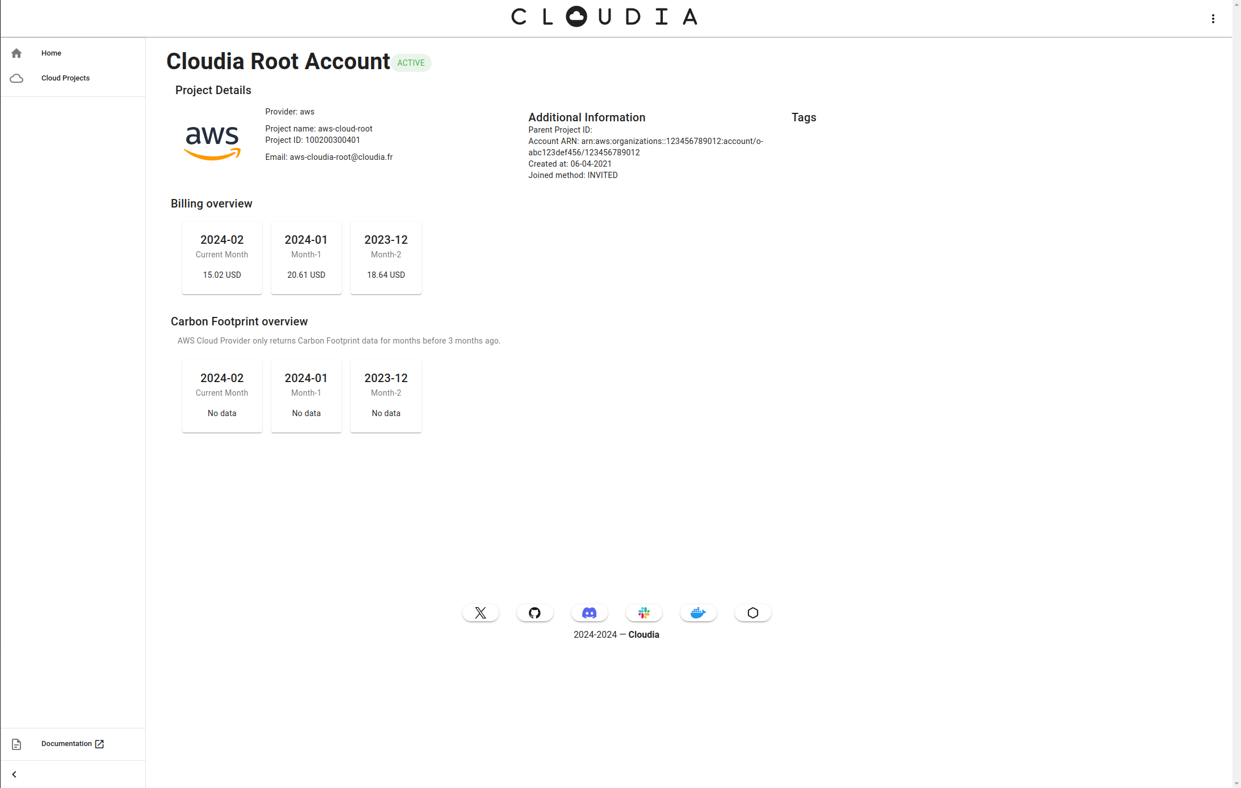This screenshot has height=788, width=1241.
Task: Click the Home house icon
Action: 16,53
